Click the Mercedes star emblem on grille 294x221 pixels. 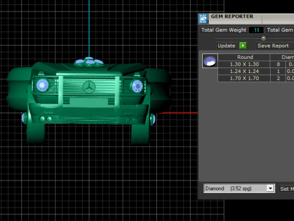tap(89, 87)
